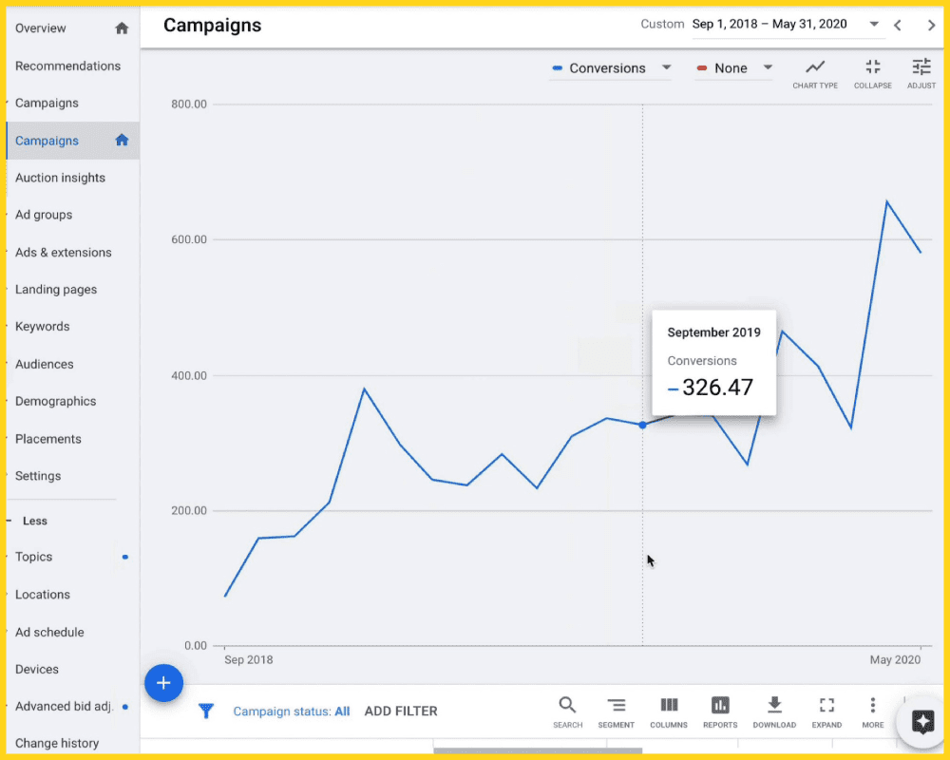Open Settings in the sidebar
The image size is (950, 760).
(38, 476)
